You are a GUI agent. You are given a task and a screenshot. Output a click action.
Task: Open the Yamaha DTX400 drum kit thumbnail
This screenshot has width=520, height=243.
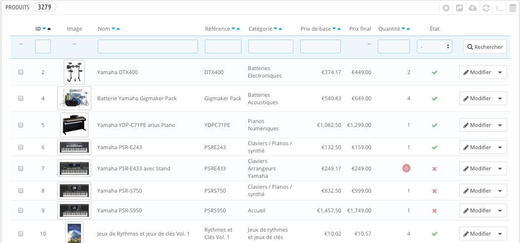click(x=74, y=72)
